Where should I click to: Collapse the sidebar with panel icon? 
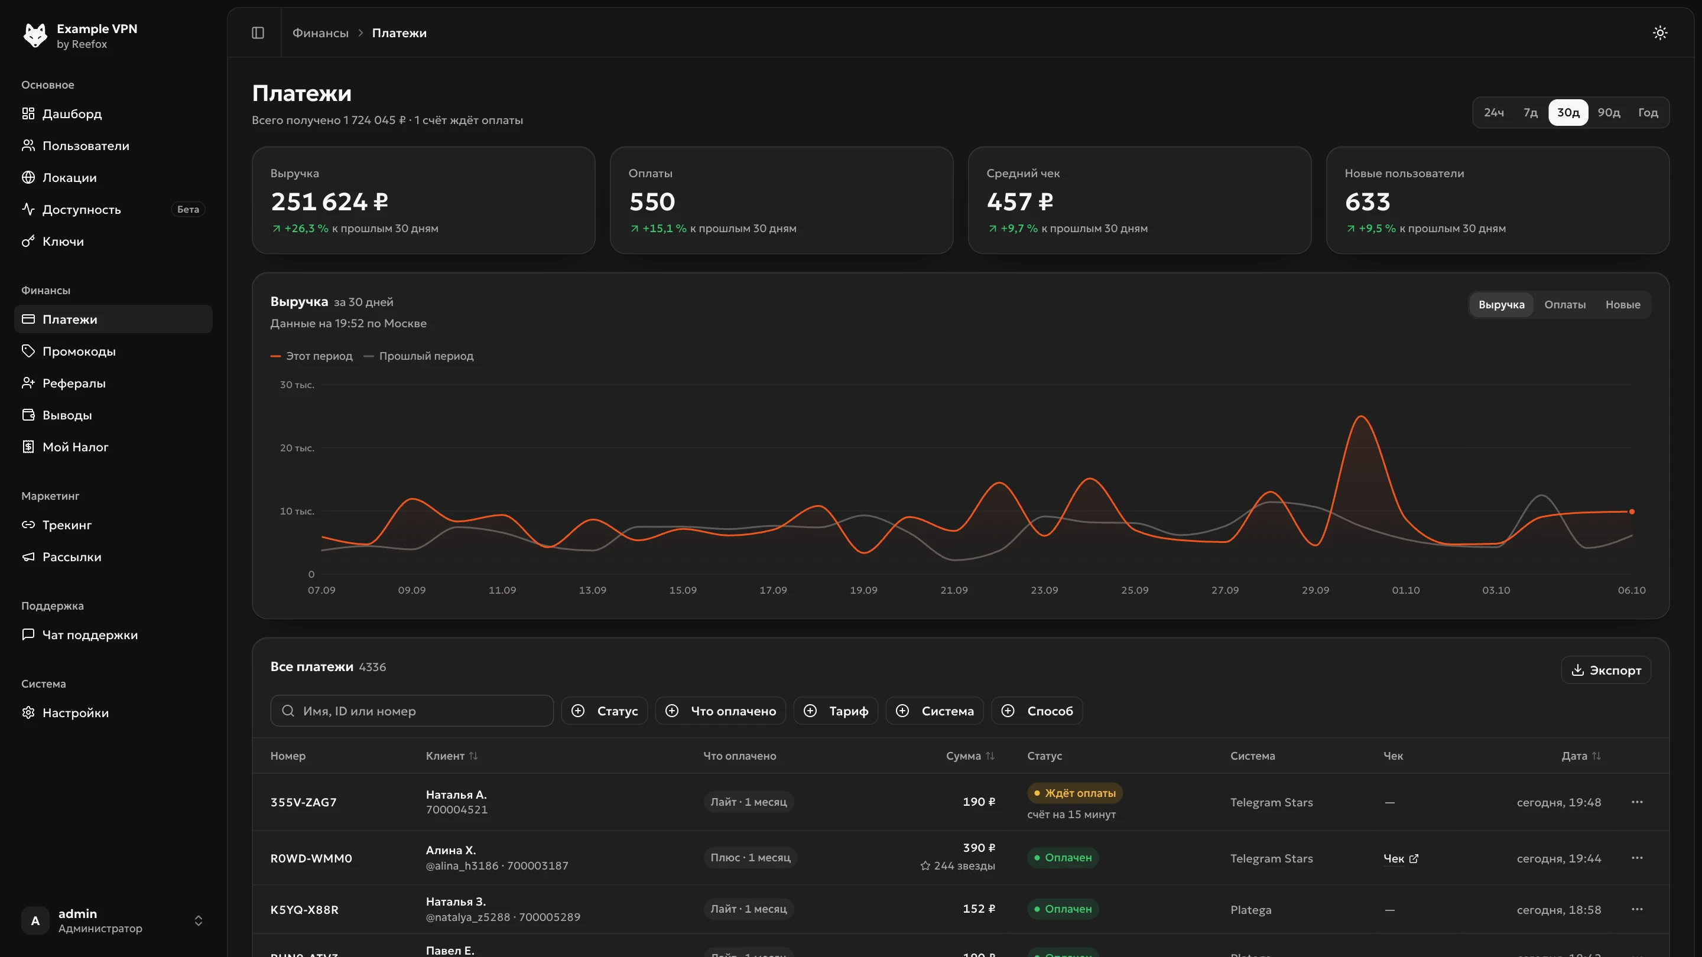coord(258,33)
